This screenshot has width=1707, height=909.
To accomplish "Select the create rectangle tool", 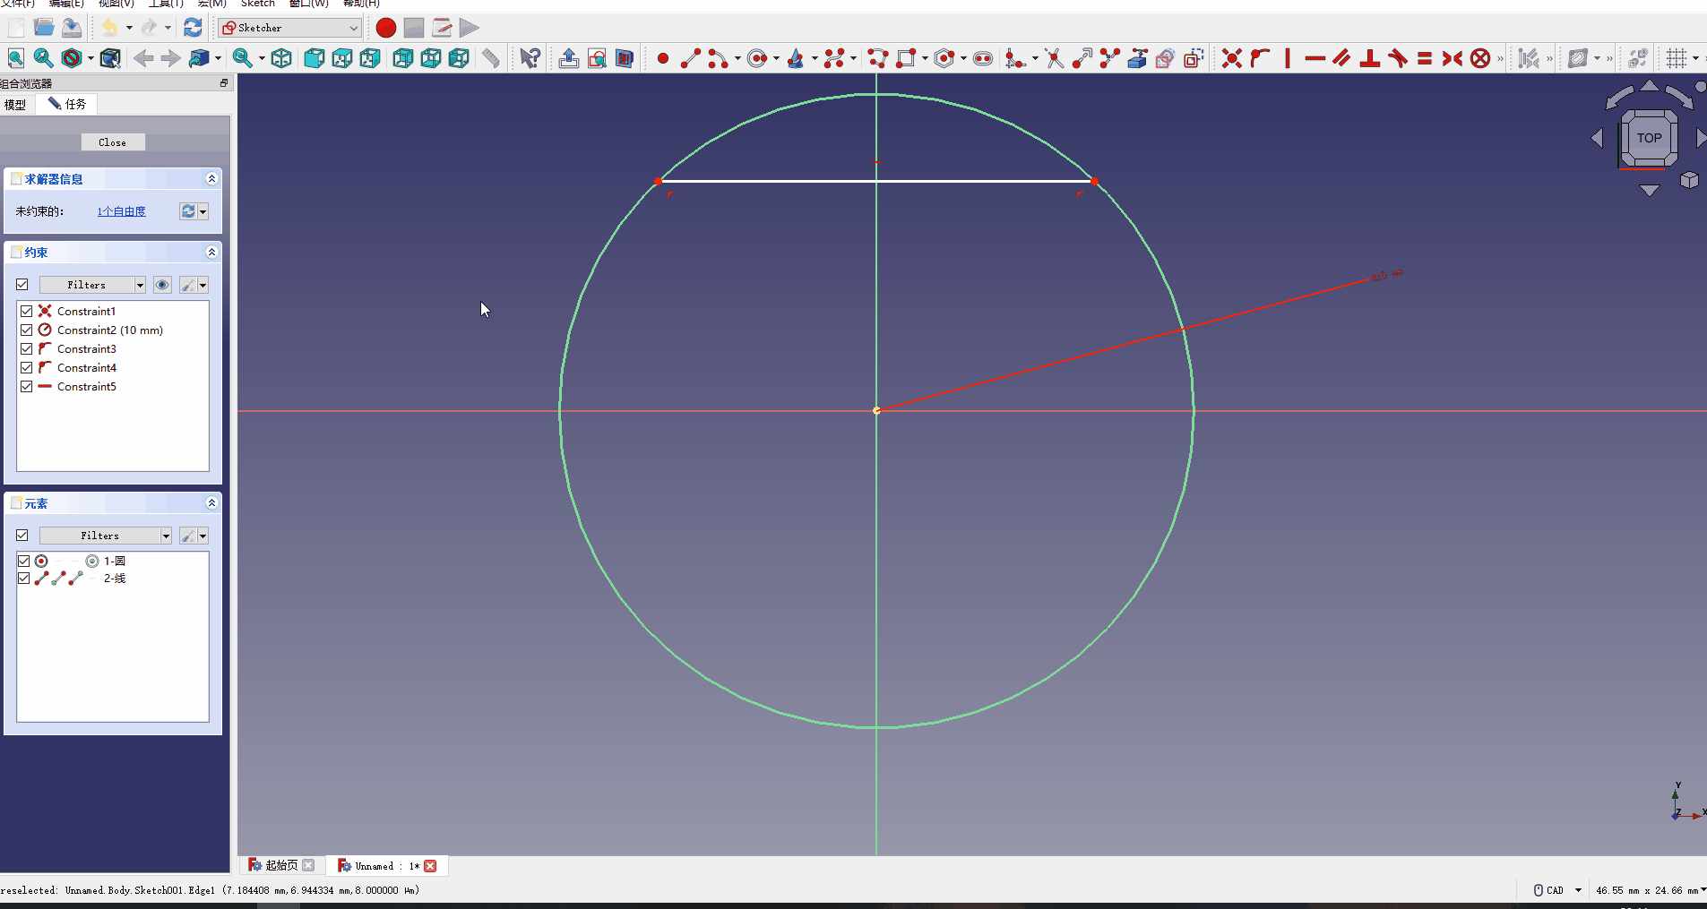I will (906, 59).
